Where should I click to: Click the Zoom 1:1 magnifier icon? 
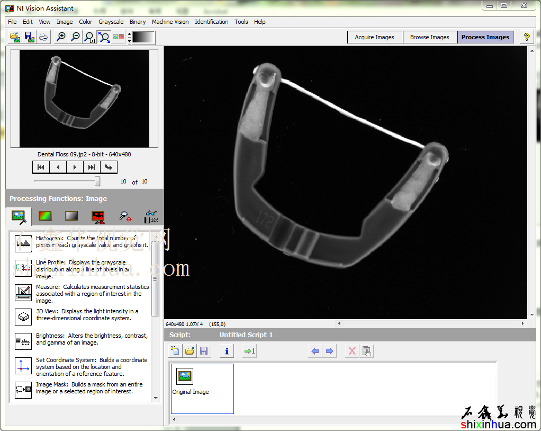click(90, 37)
